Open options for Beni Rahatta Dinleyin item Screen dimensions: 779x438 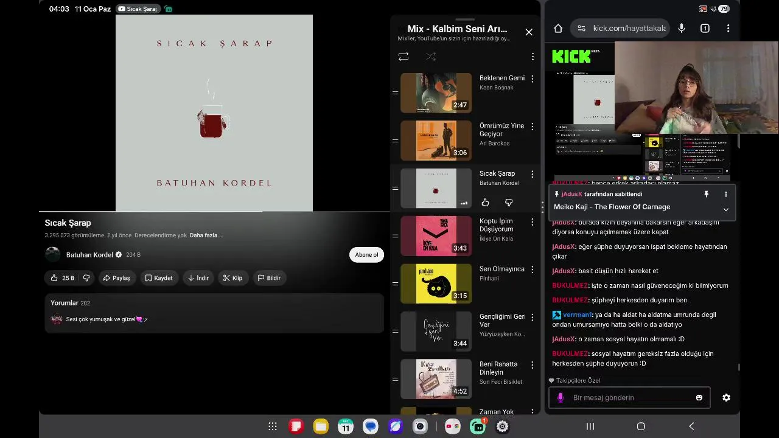coord(533,365)
